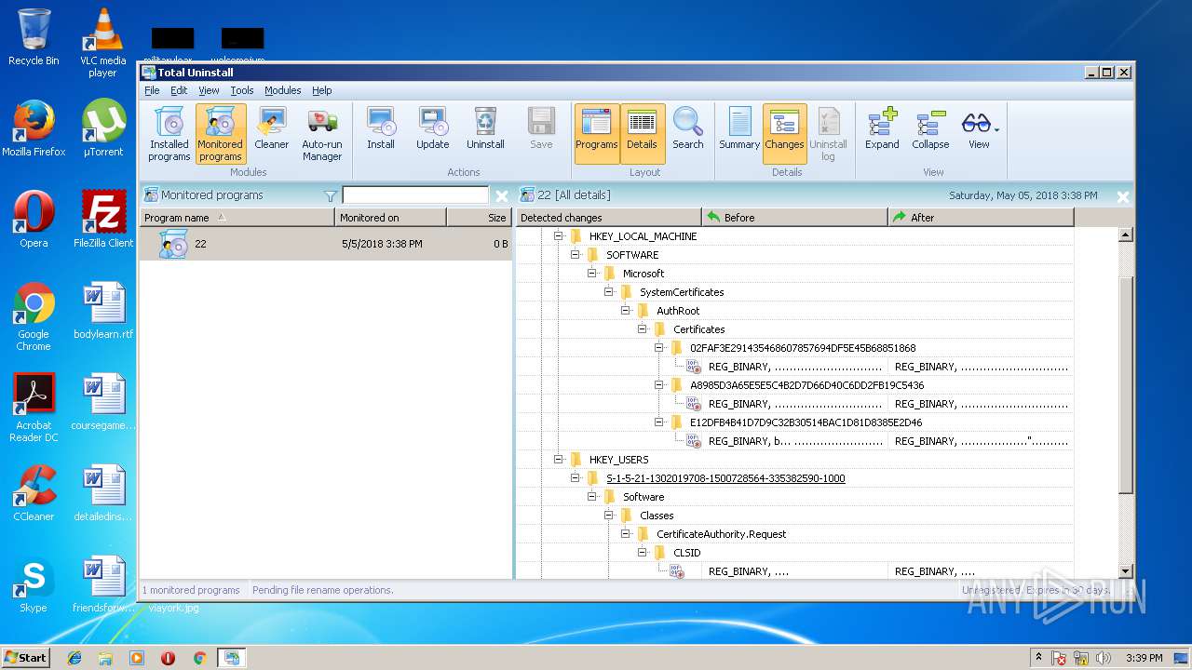Click scrollbar down arrow in details
The height and width of the screenshot is (670, 1192).
point(1125,570)
